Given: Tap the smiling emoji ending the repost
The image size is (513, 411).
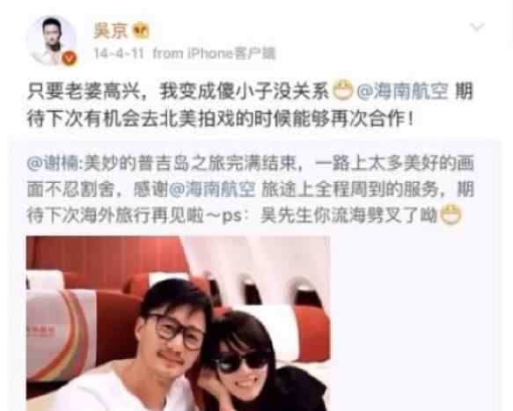Looking at the screenshot, I should click(451, 215).
